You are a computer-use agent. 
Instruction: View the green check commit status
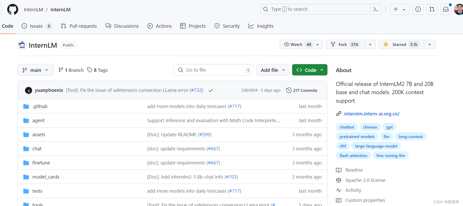coord(211,90)
